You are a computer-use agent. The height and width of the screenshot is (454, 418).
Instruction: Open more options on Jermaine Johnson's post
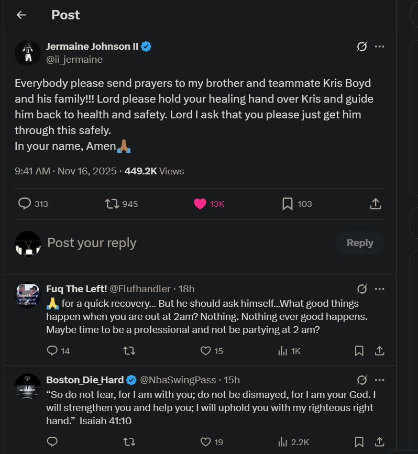380,47
